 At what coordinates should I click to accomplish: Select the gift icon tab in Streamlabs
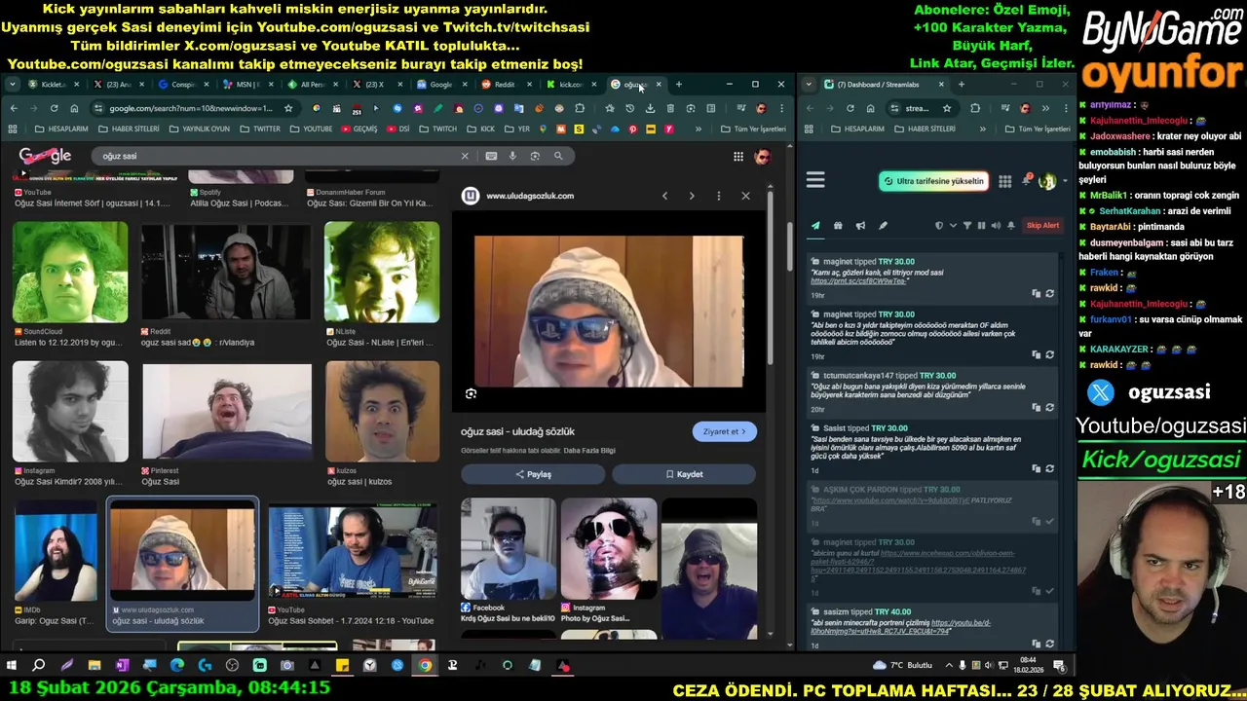coord(838,226)
